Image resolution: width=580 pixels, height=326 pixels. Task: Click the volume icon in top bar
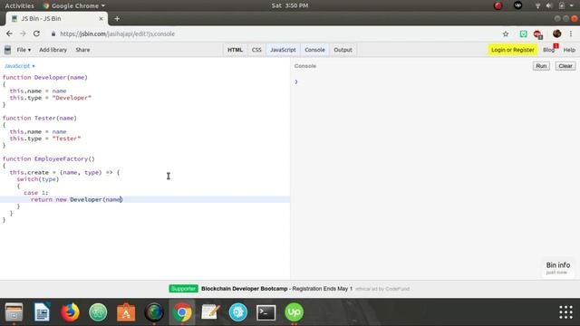pyautogui.click(x=549, y=5)
